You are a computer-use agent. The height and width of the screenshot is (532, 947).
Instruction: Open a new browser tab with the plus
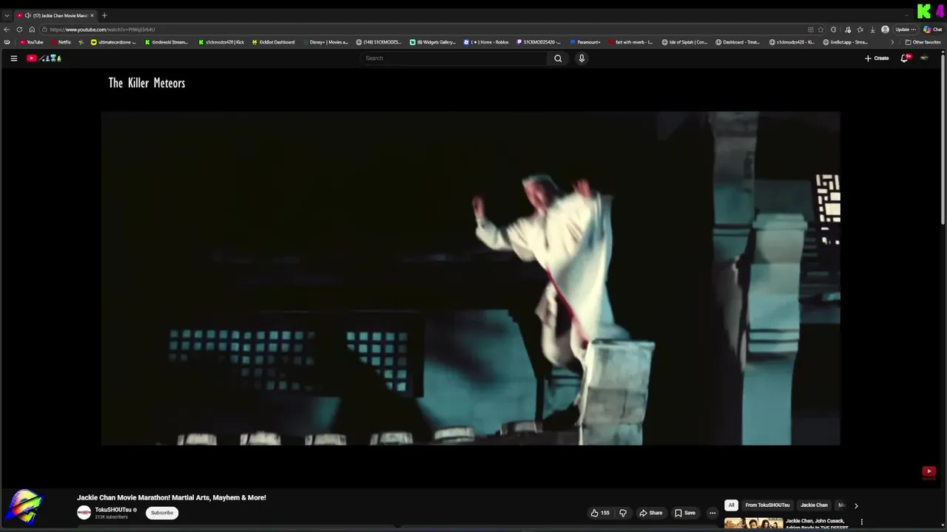coord(104,16)
